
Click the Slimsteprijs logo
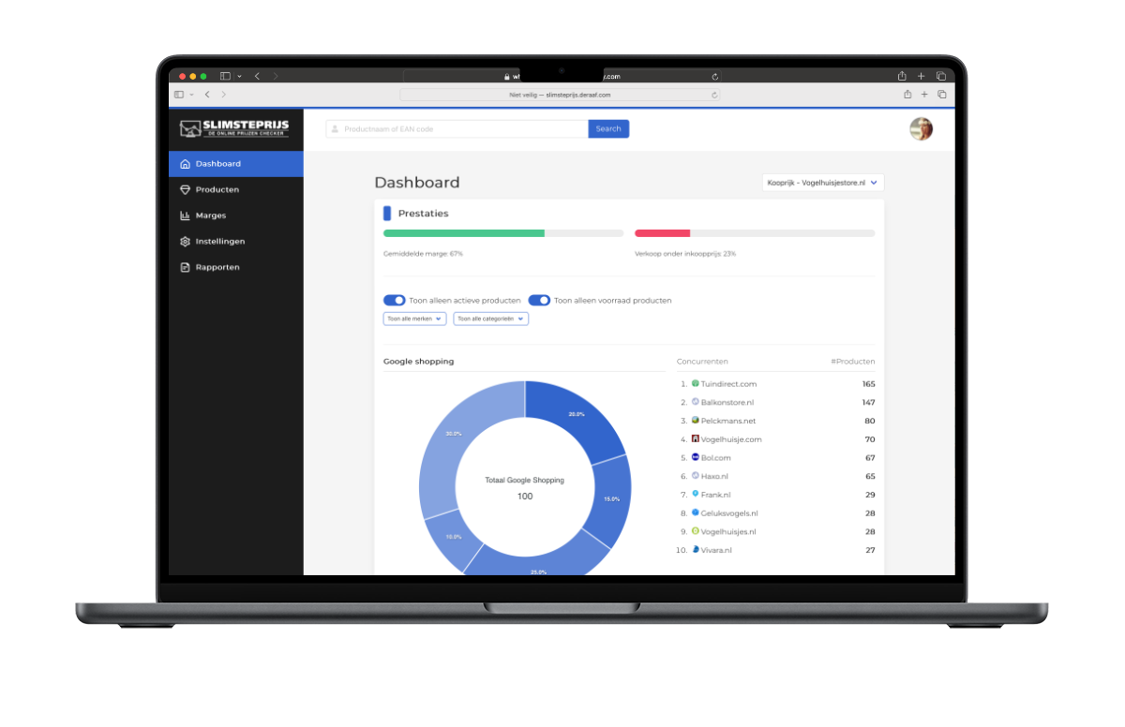[x=234, y=128]
